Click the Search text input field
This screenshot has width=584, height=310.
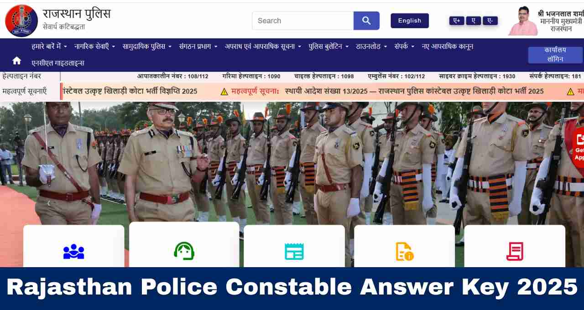303,21
